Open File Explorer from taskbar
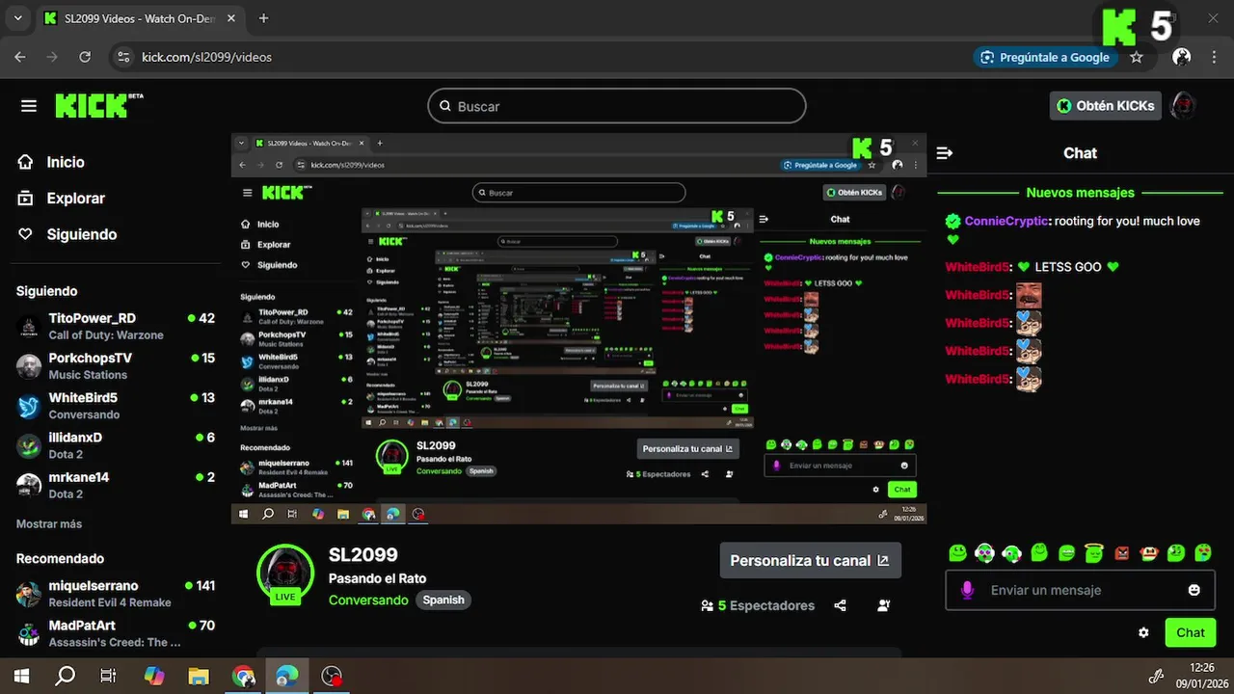This screenshot has width=1234, height=694. pyautogui.click(x=198, y=676)
